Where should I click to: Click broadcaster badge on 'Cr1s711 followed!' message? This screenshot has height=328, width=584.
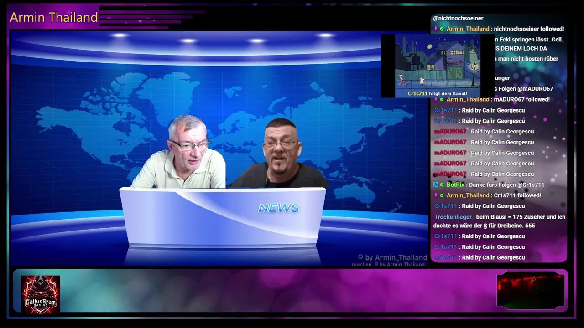pos(436,195)
